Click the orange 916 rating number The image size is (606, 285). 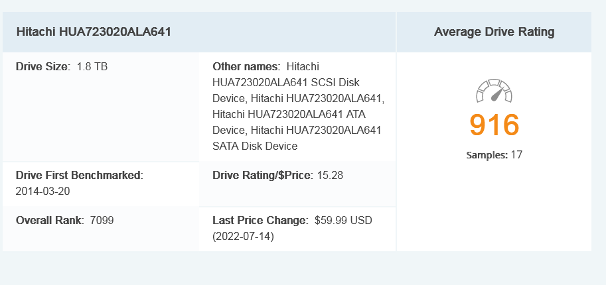point(494,125)
